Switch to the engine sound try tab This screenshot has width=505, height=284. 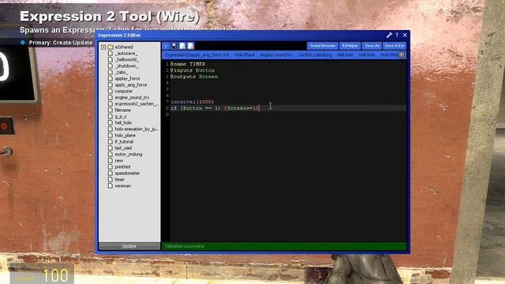tap(276, 55)
